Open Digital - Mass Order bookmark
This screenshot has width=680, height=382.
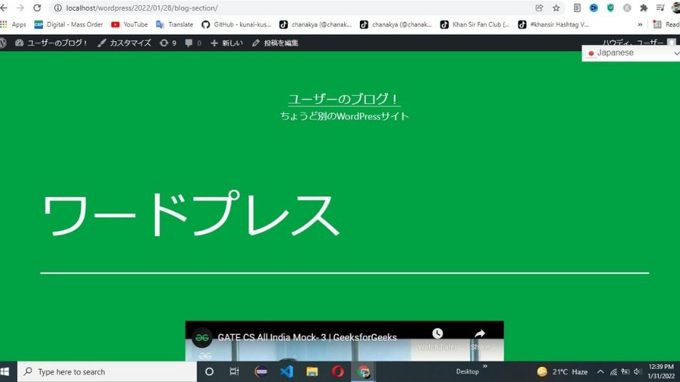click(x=68, y=24)
